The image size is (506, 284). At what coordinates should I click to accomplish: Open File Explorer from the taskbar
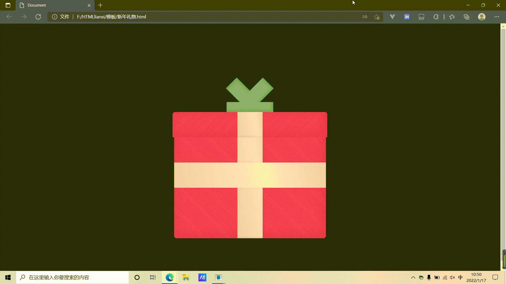tap(186, 277)
